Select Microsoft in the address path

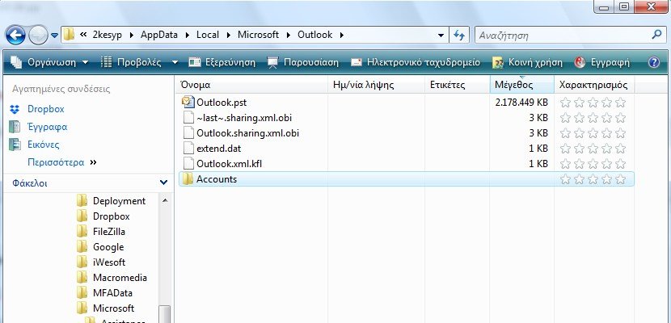258,35
